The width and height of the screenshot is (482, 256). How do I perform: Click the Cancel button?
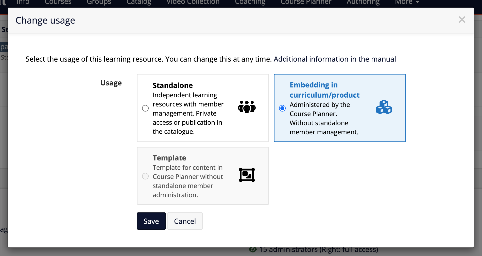coord(185,221)
